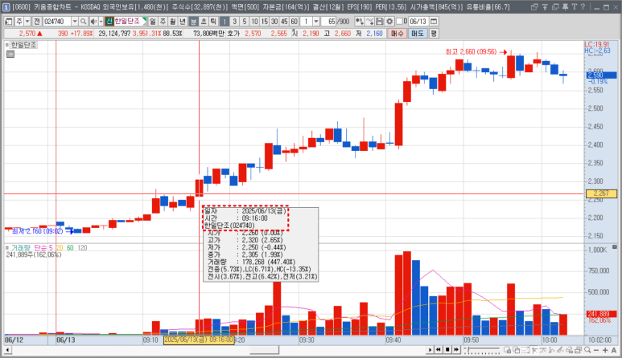Screen dimensions: 622x358
Task: Click the 2,267 crosshair price label
Action: click(601, 193)
